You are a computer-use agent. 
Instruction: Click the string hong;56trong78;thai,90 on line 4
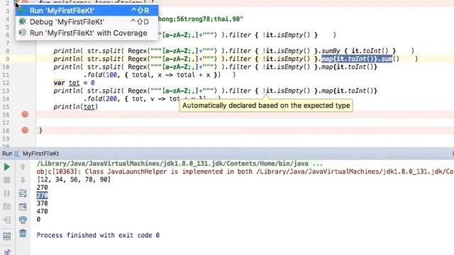[201, 19]
